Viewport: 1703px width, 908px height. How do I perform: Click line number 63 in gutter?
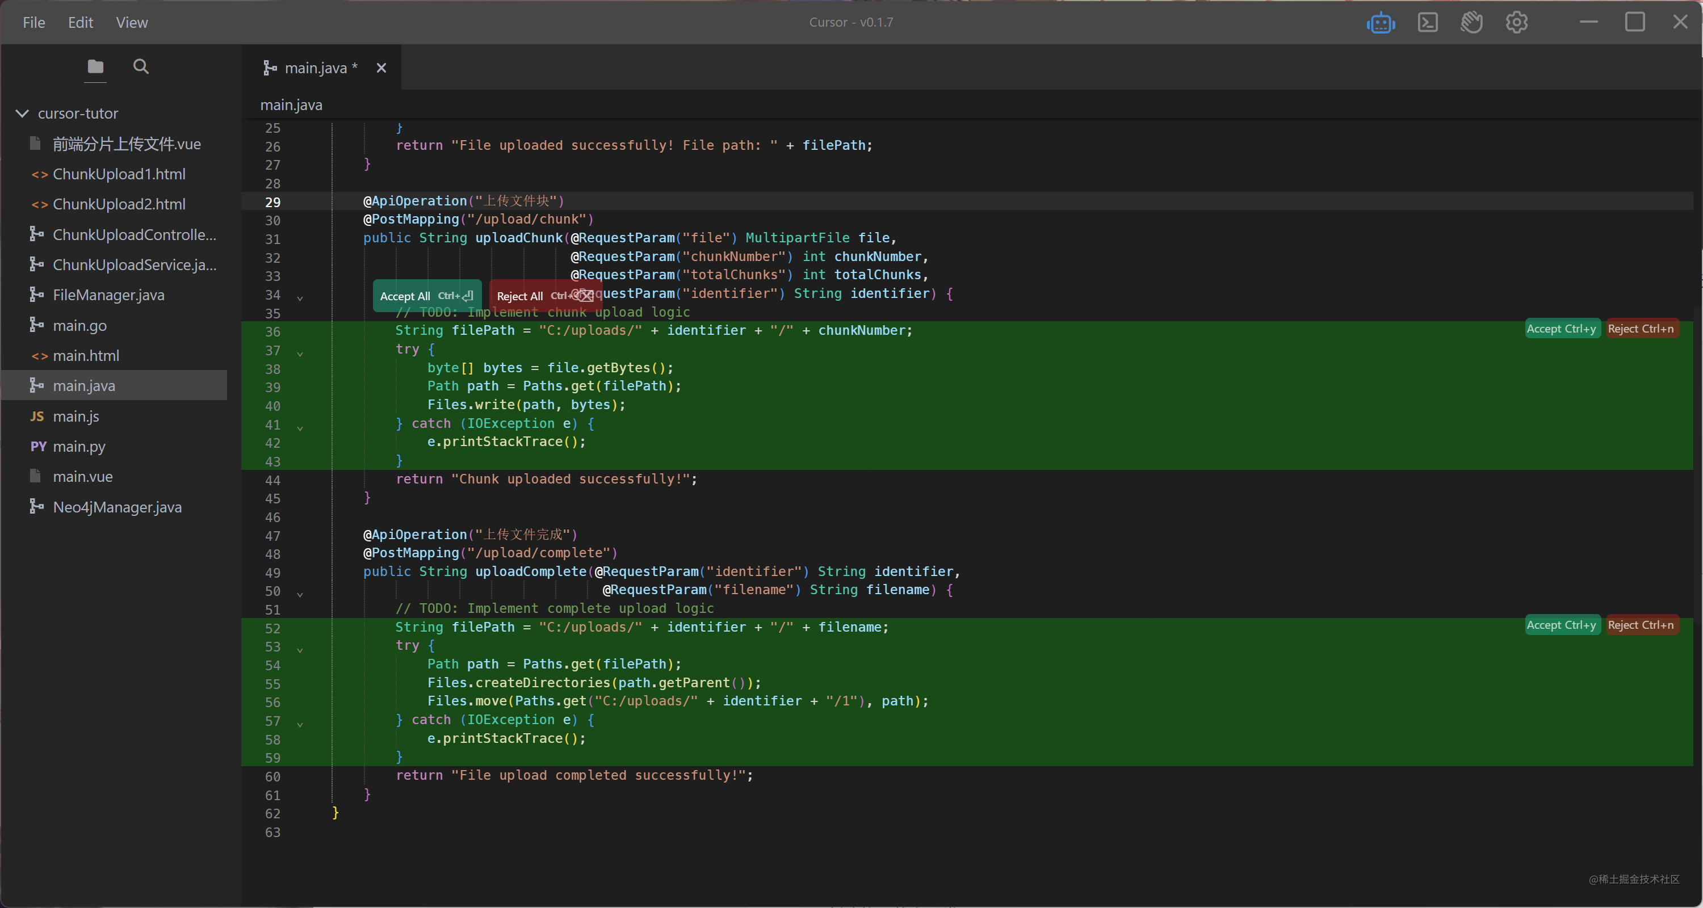pyautogui.click(x=272, y=833)
